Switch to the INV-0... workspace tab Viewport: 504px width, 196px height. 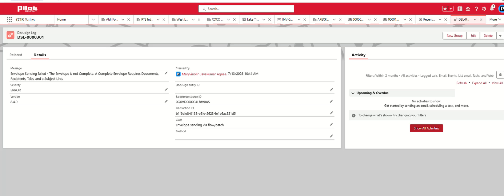(x=285, y=19)
